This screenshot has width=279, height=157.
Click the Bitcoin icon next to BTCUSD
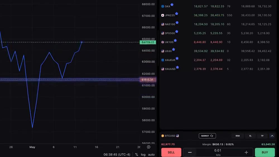tap(163, 136)
